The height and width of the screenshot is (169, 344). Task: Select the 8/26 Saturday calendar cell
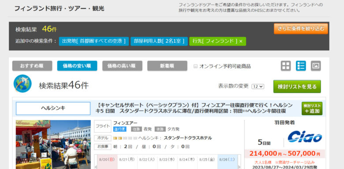click(x=228, y=162)
